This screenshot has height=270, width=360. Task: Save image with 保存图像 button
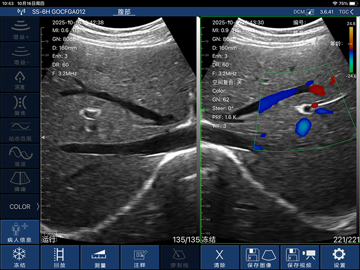[x=260, y=257]
